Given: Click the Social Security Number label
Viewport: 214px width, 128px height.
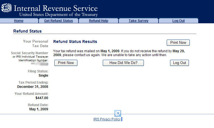Looking at the screenshot, I should [30, 53].
